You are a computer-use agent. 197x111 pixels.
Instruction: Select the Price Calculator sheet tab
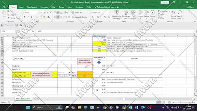pos(23,99)
